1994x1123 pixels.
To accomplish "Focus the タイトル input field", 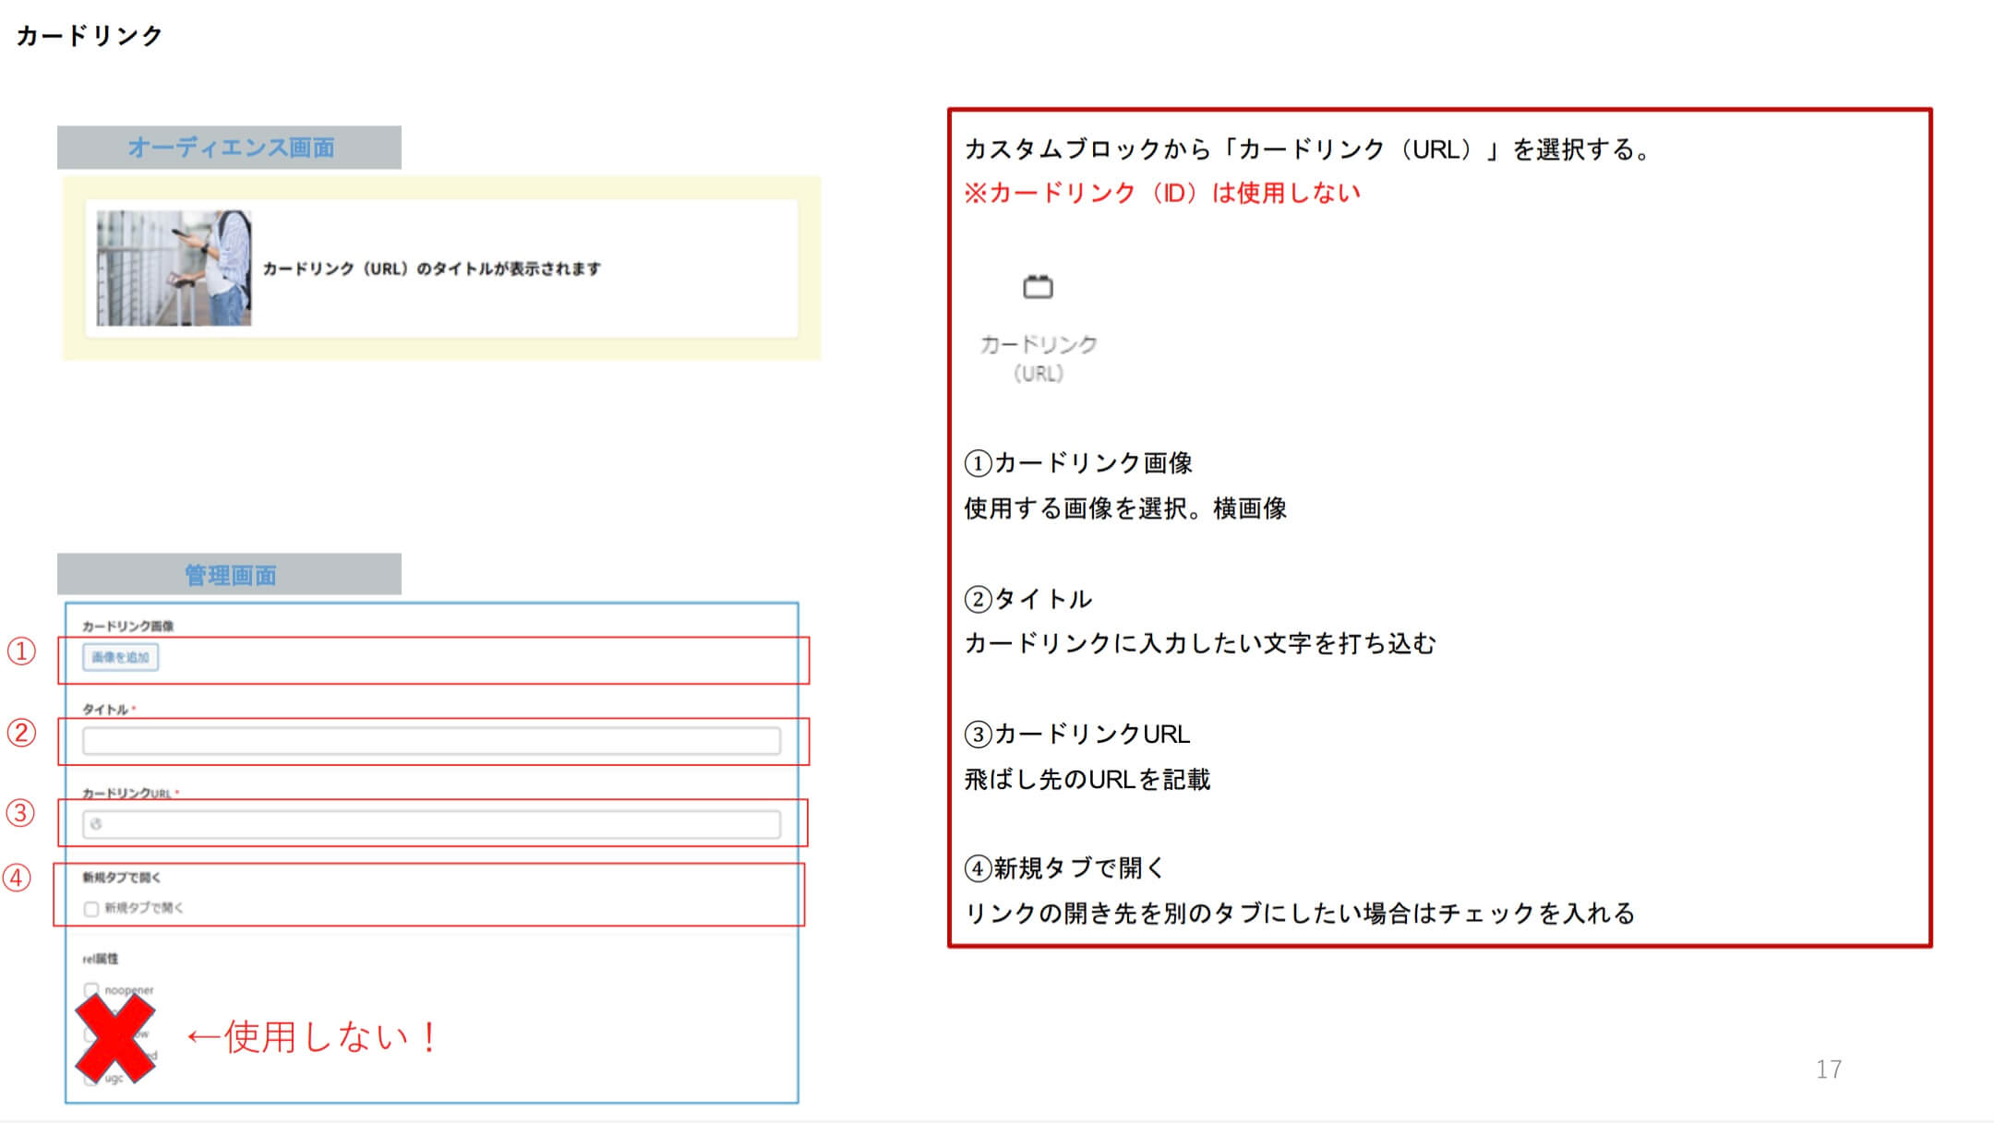I will [x=431, y=741].
